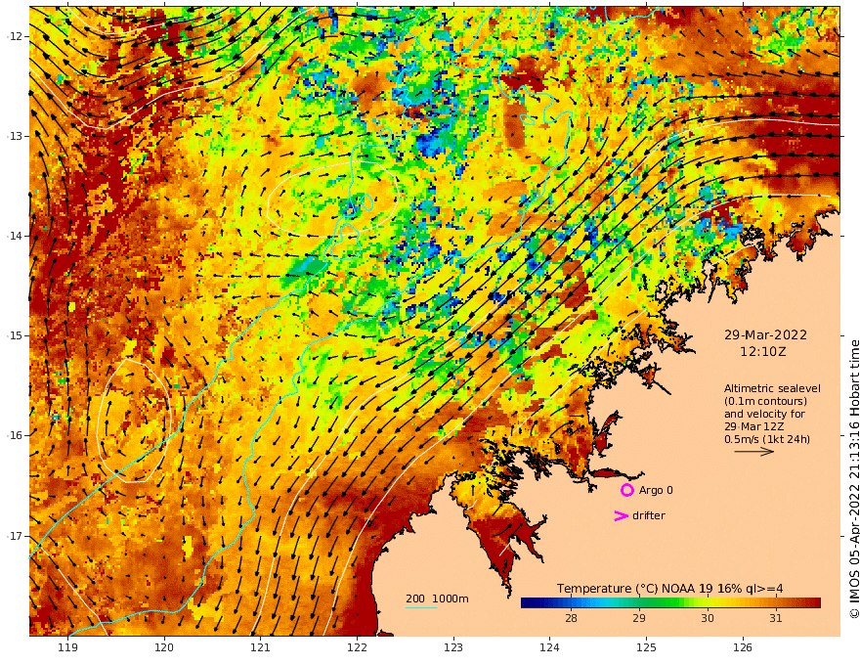Click the longitude axis label 126
This screenshot has height=665, width=860.
tap(743, 647)
